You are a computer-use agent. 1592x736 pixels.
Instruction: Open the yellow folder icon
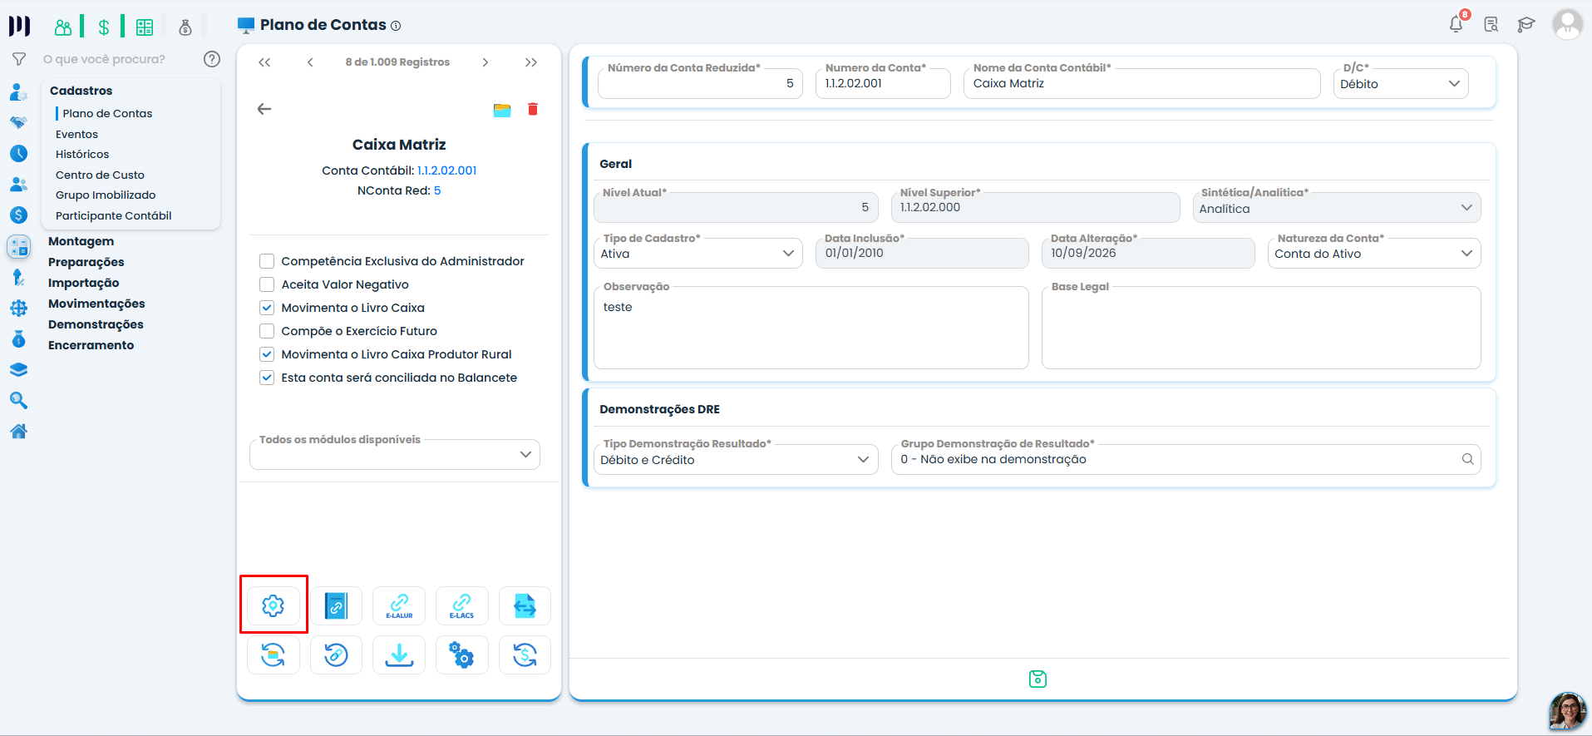coord(502,110)
